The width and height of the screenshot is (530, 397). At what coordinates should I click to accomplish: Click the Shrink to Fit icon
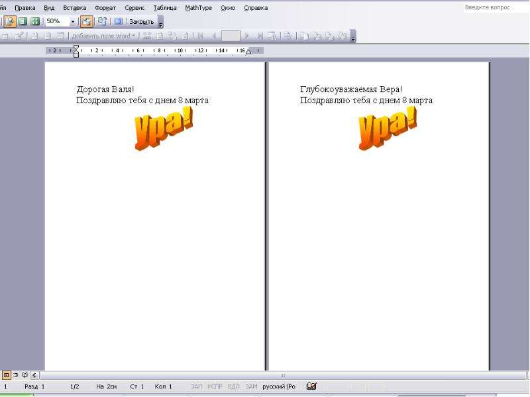click(x=102, y=22)
